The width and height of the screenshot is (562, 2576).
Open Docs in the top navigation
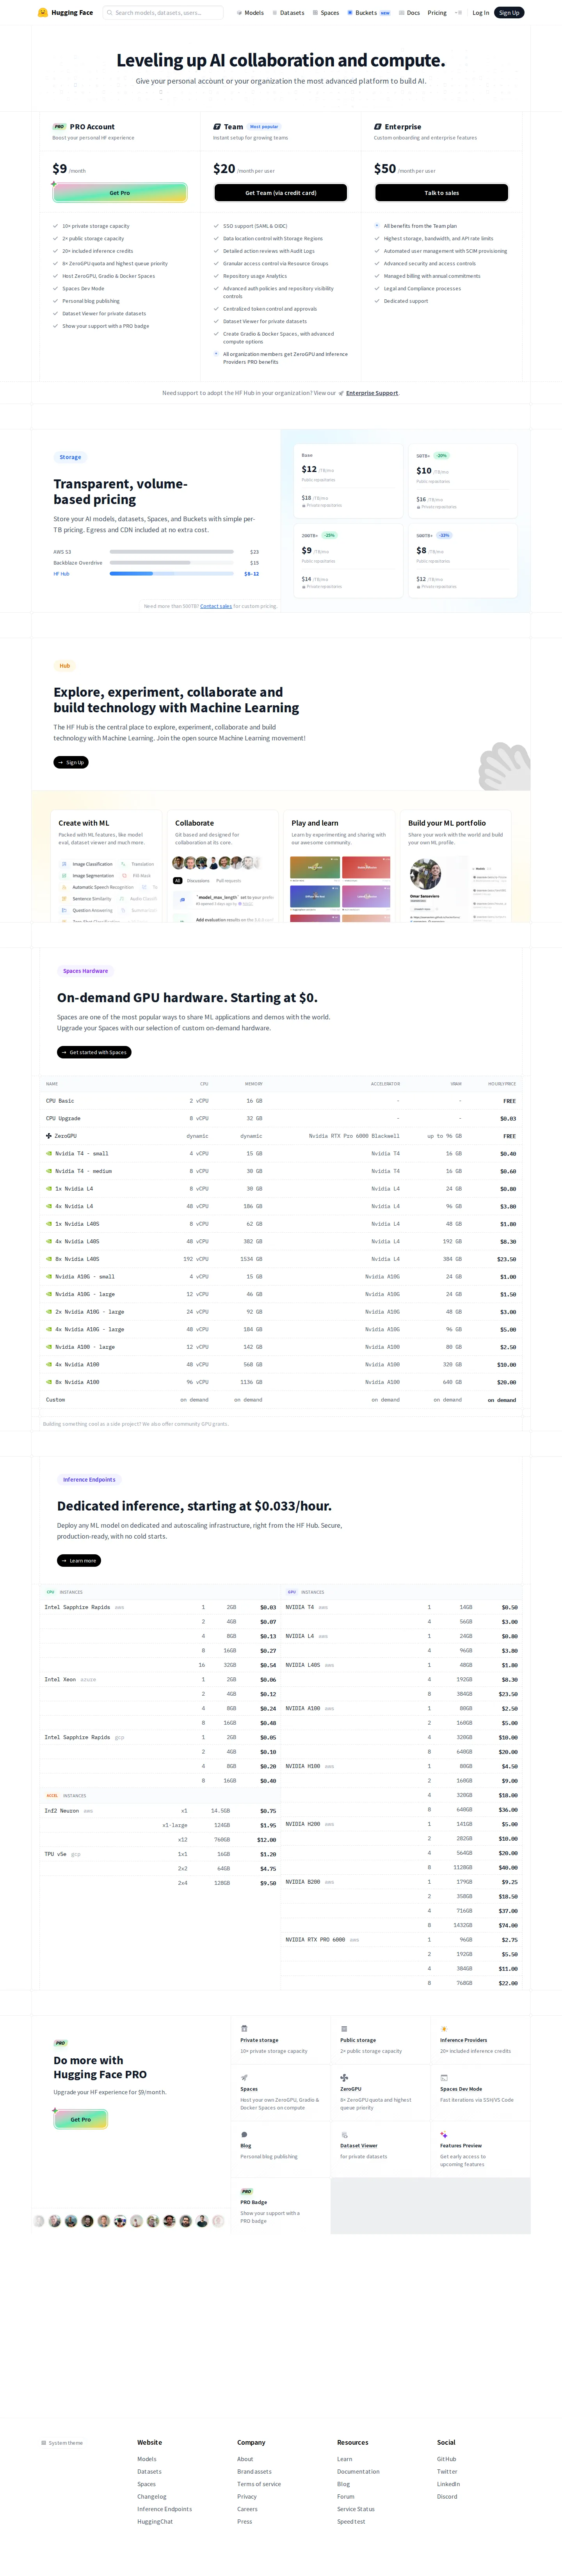tap(409, 13)
